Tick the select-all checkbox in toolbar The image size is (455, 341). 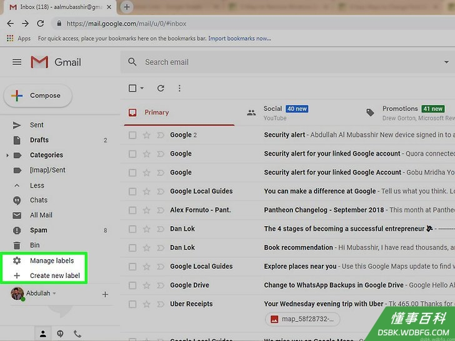[132, 88]
